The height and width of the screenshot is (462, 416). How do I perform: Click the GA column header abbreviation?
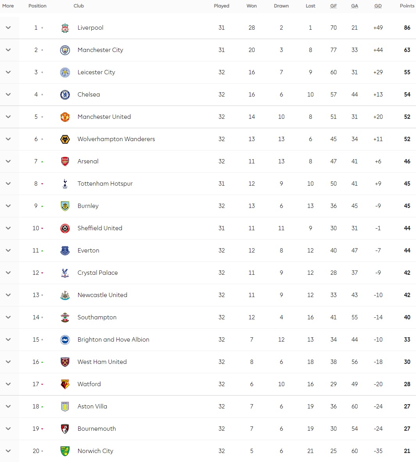[354, 6]
